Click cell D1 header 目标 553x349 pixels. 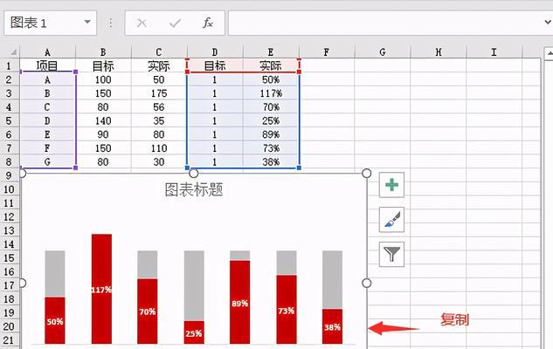[215, 65]
